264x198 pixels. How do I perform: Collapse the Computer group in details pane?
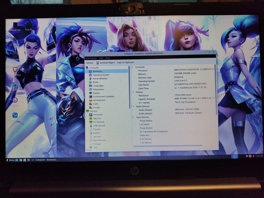tap(133, 67)
